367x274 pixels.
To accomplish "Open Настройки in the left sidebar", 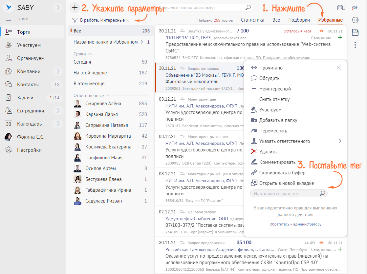I will (x=29, y=150).
